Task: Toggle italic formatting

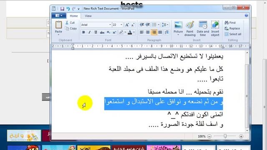Action: click(x=90, y=32)
